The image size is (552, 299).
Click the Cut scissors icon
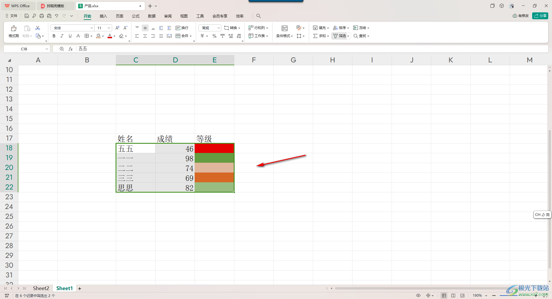pyautogui.click(x=38, y=28)
